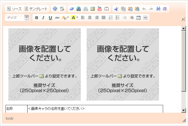
Task: Maximize the editor with the fullscreen icon
Action: tap(56, 9)
